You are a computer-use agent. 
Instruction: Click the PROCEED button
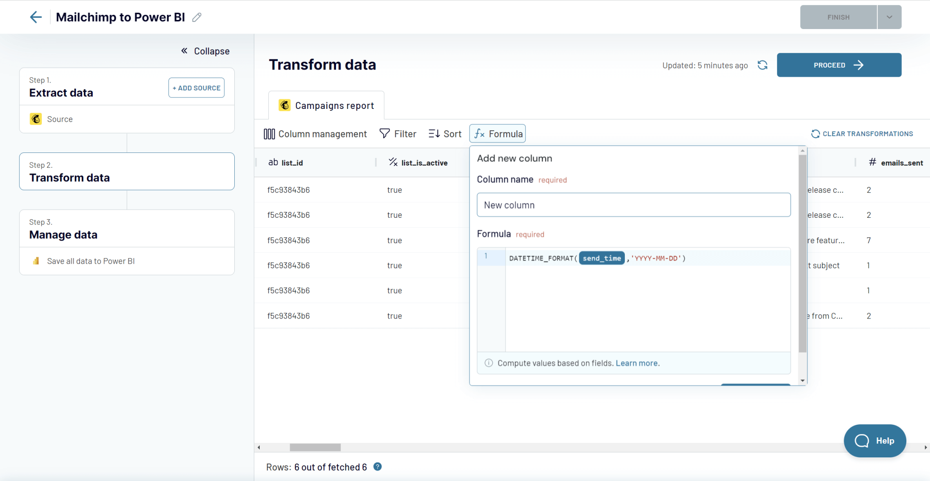(x=838, y=65)
